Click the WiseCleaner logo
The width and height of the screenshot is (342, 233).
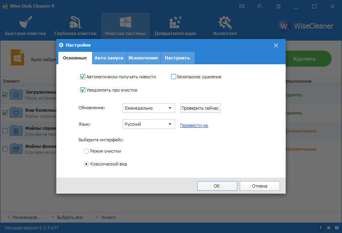tap(306, 26)
